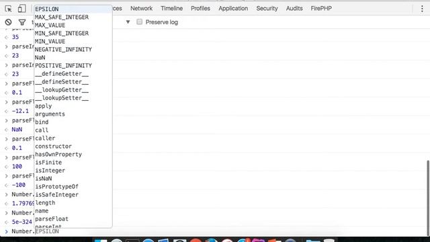
Task: Choose bind from the suggestions
Action: (73, 122)
